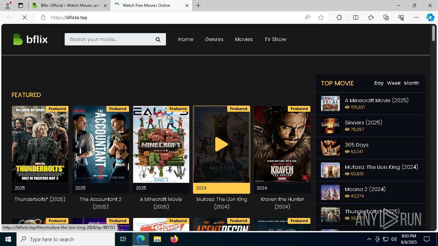Image resolution: width=438 pixels, height=246 pixels.
Task: Open Read aloud in address bar
Action: 307,17
